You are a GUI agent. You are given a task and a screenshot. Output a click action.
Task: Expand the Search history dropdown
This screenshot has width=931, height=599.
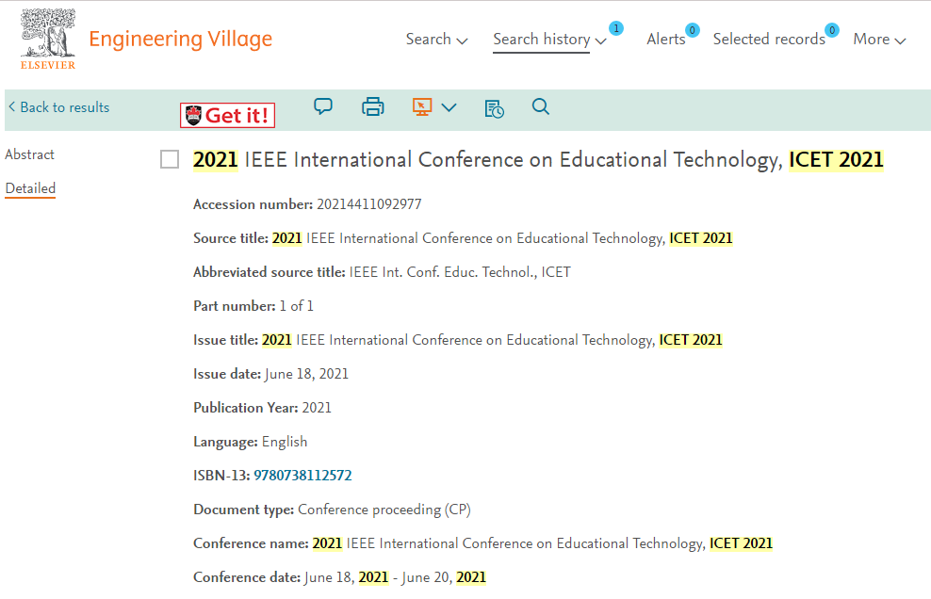tap(549, 40)
